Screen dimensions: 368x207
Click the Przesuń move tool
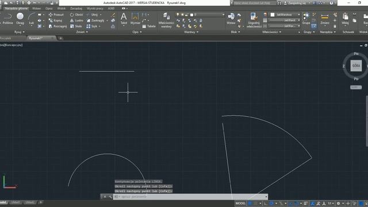[x=56, y=14]
